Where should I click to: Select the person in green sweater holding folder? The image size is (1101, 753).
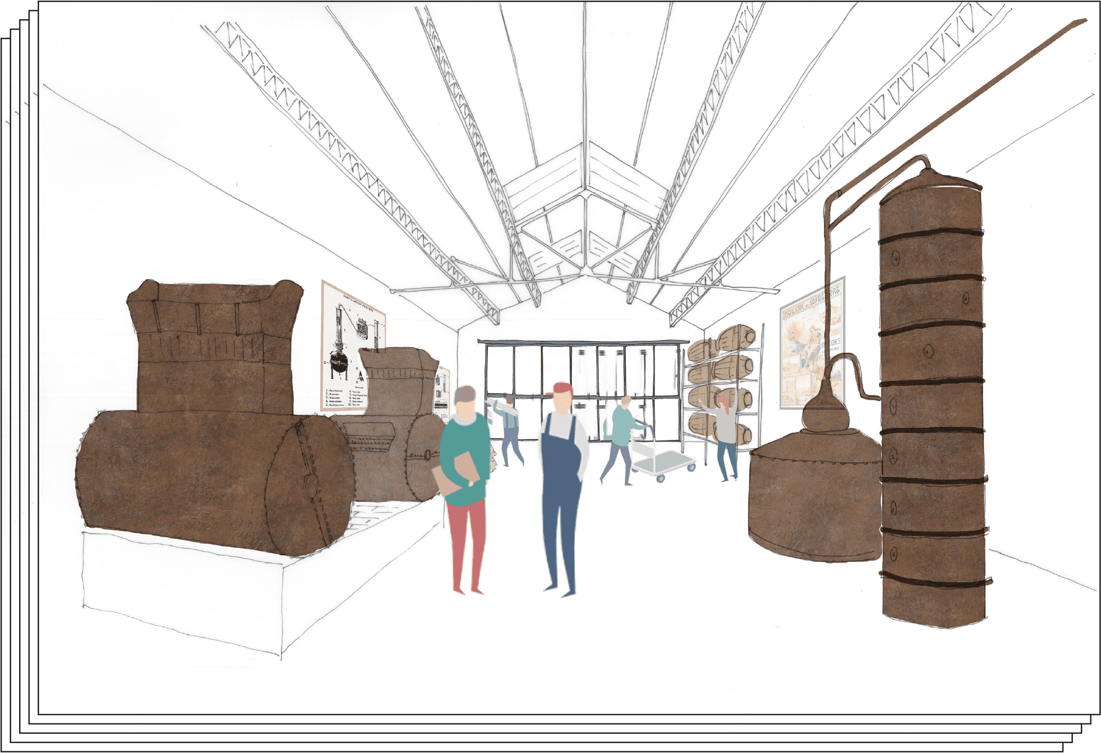click(x=465, y=489)
